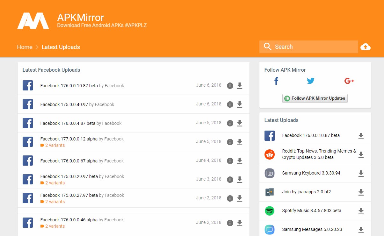Open Facebook 176.0.0.4.87 beta title link
384x236 pixels.
click(x=68, y=123)
